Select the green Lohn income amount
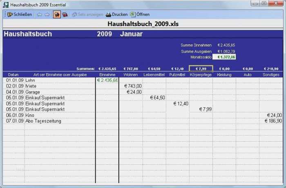The image size is (286, 188). click(x=107, y=80)
